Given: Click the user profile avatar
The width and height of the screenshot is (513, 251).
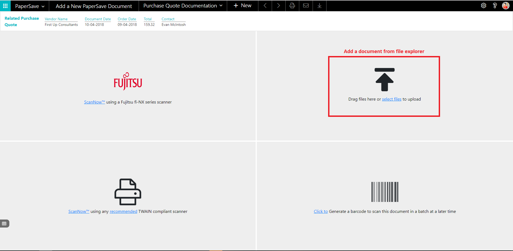Looking at the screenshot, I should [506, 6].
